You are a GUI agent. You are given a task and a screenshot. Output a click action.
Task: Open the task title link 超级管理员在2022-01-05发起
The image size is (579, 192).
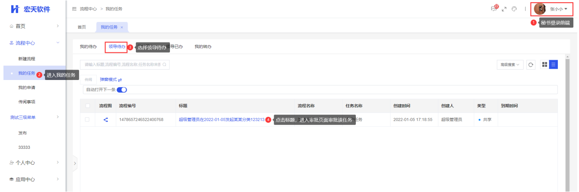click(x=221, y=120)
